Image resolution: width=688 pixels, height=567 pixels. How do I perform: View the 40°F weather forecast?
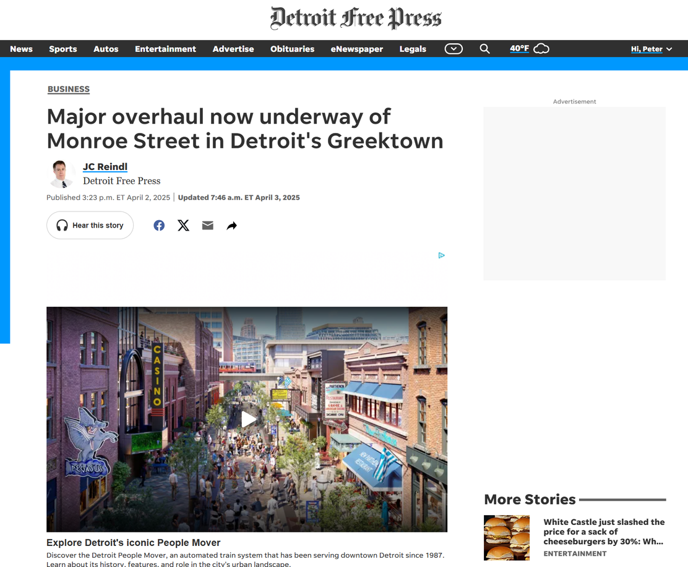tap(520, 48)
